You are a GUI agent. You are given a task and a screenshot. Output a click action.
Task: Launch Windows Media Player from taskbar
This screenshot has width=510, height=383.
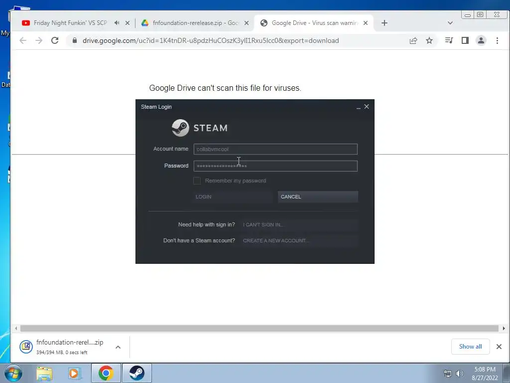point(75,373)
